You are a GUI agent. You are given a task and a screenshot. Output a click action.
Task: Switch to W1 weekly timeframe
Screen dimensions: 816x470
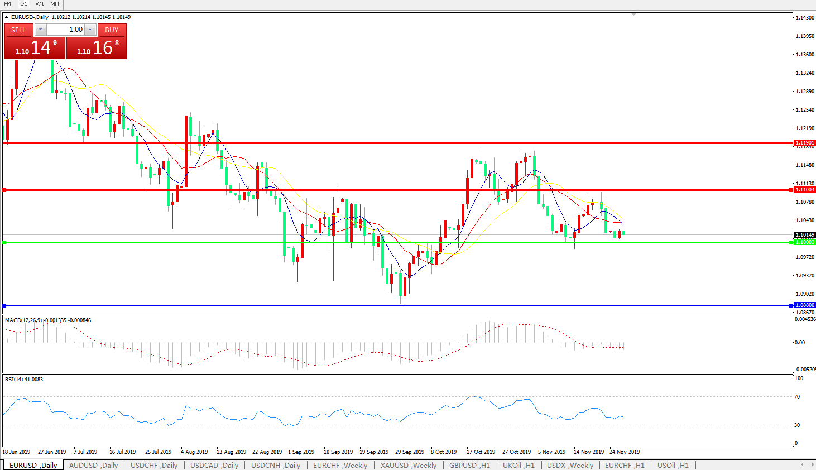click(40, 4)
